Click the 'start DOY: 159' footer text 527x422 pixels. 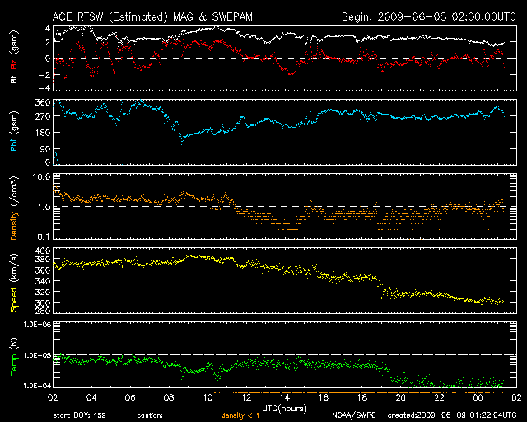[79, 415]
